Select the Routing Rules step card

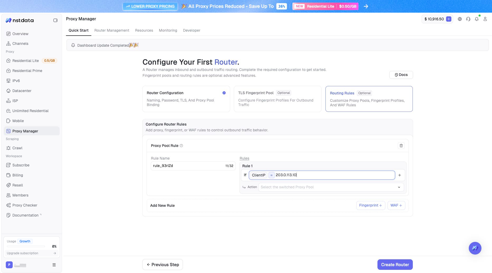point(369,99)
